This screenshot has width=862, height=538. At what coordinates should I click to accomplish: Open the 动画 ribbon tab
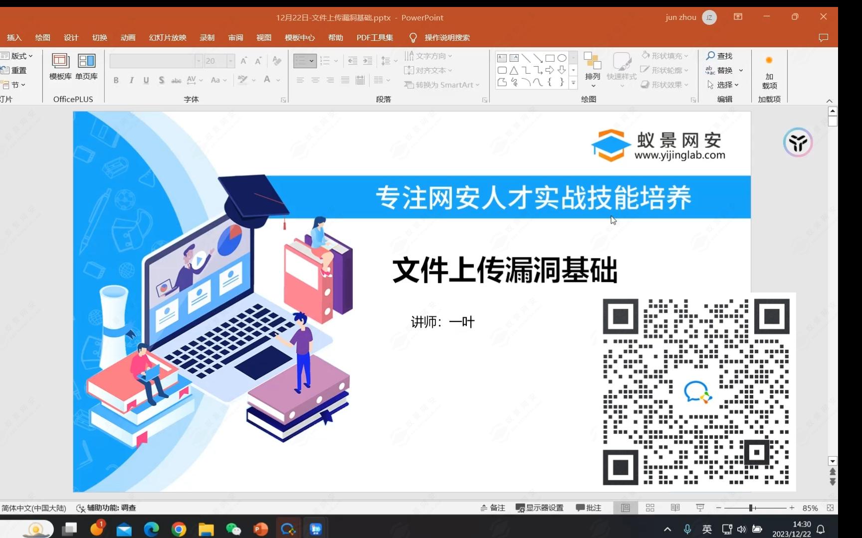(x=128, y=37)
